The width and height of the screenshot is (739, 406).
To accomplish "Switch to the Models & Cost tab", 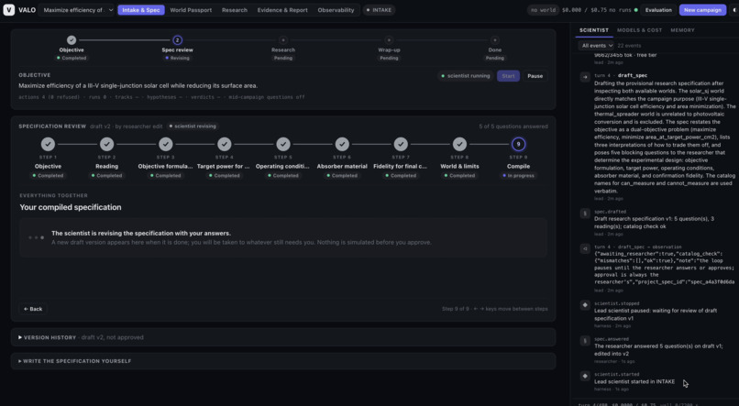I will [639, 30].
